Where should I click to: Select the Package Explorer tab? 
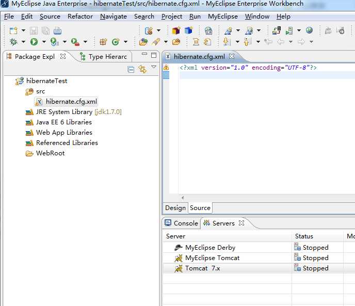[35, 57]
